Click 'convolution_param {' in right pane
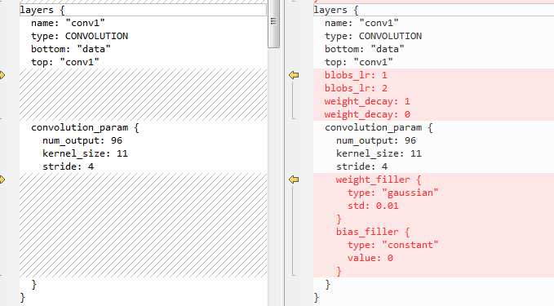 click(379, 127)
